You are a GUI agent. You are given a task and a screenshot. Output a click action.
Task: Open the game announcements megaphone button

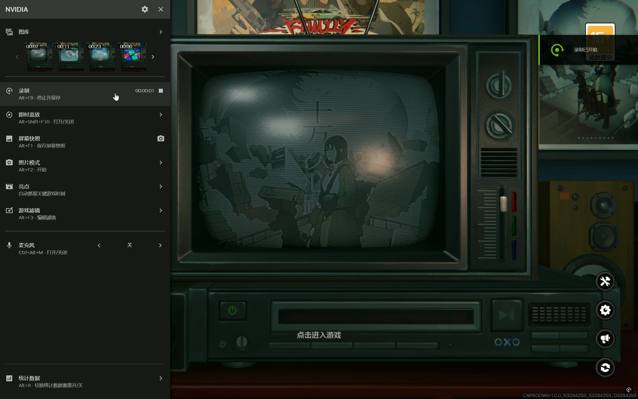click(605, 339)
